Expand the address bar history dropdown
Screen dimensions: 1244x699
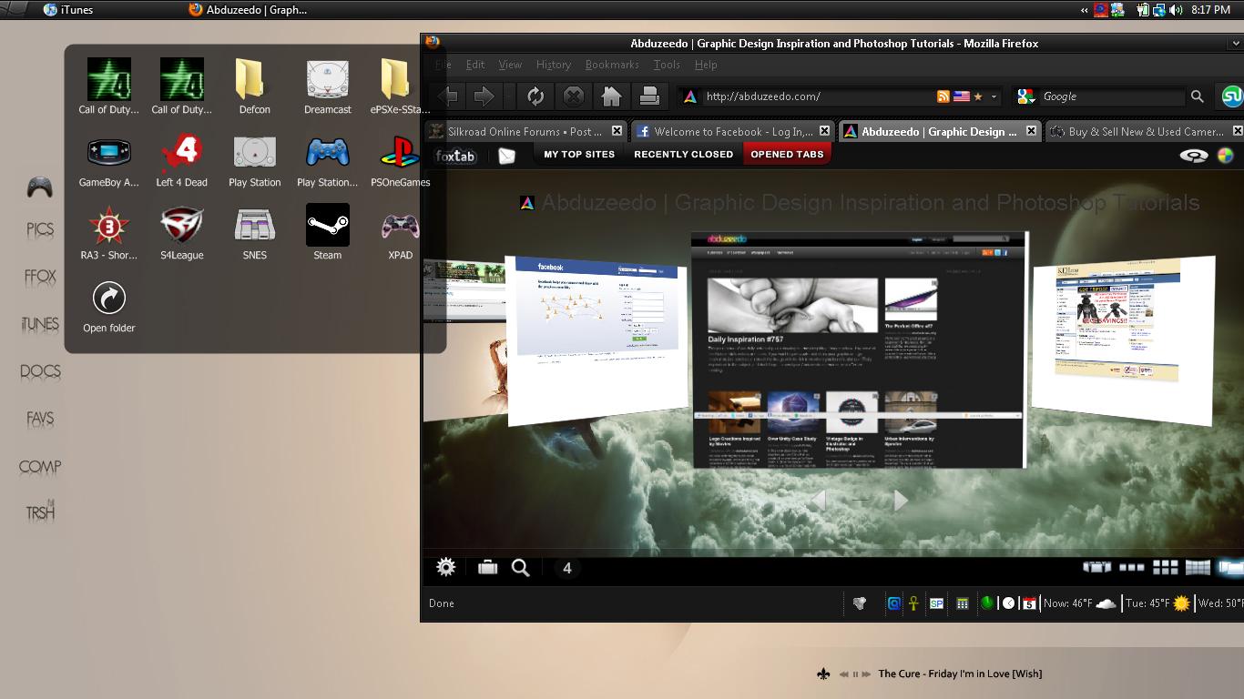coord(994,96)
